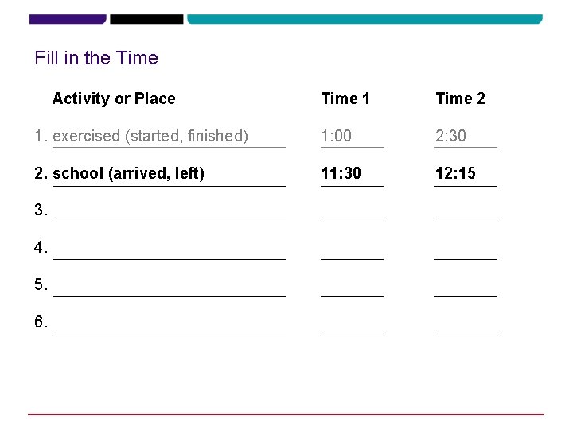Click the 11:30 time entry

(x=341, y=173)
